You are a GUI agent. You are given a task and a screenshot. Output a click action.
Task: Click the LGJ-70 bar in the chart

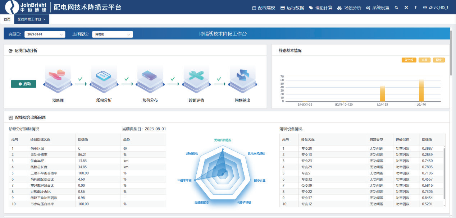[x=421, y=91]
